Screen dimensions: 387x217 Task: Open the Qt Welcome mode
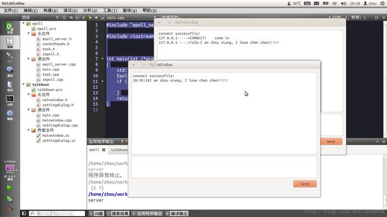(10, 27)
